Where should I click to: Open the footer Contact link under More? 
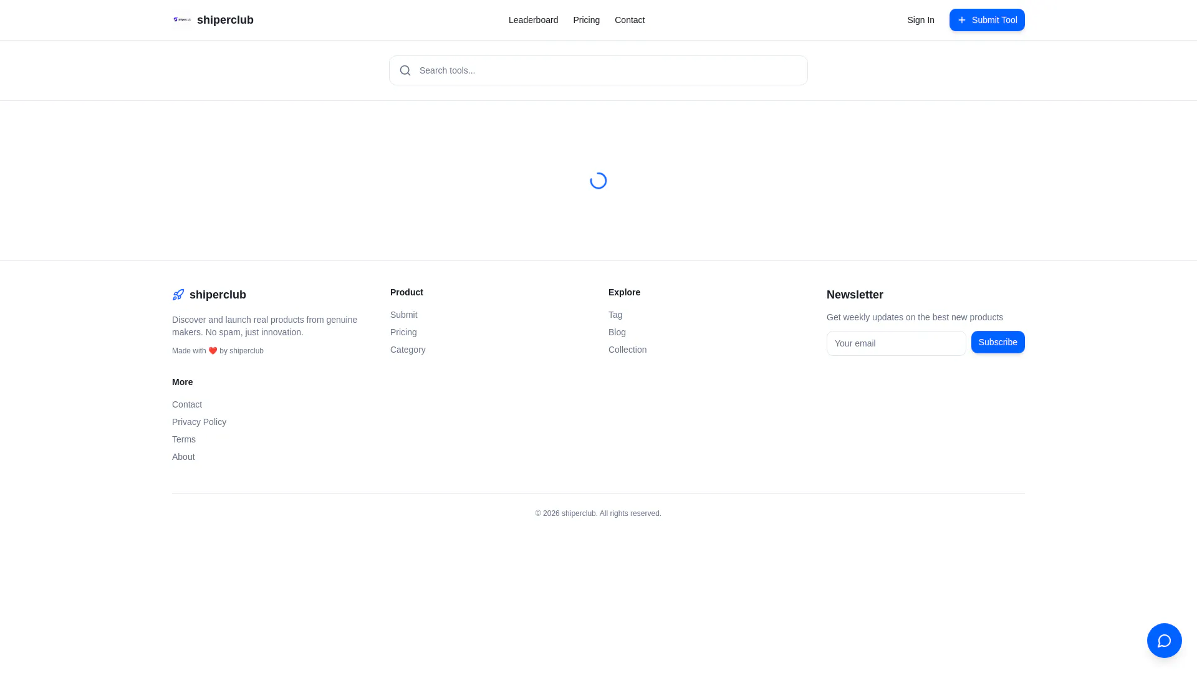coord(187,404)
